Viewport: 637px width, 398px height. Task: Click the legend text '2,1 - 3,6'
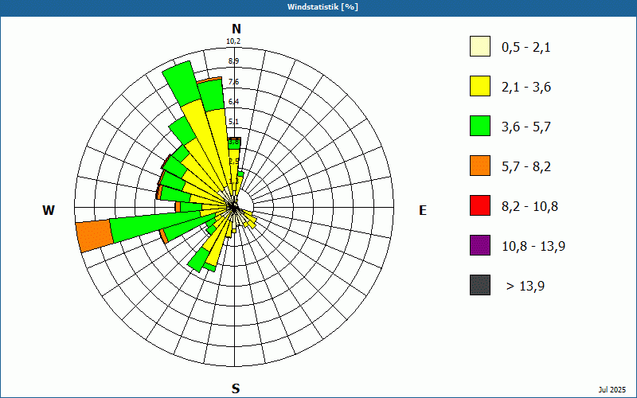526,88
